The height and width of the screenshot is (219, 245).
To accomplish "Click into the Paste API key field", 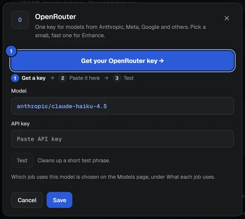I will [x=122, y=139].
